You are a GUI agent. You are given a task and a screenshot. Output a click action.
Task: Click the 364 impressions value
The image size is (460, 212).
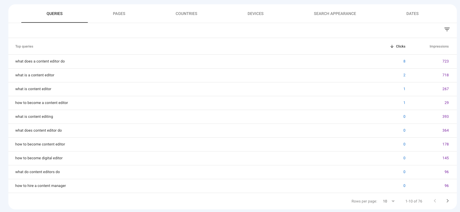pyautogui.click(x=446, y=130)
